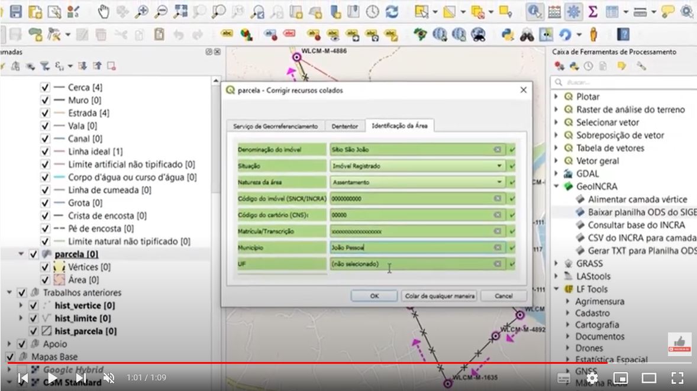This screenshot has width=697, height=391.
Task: Open the Processing Toolbox gear icon
Action: [573, 12]
